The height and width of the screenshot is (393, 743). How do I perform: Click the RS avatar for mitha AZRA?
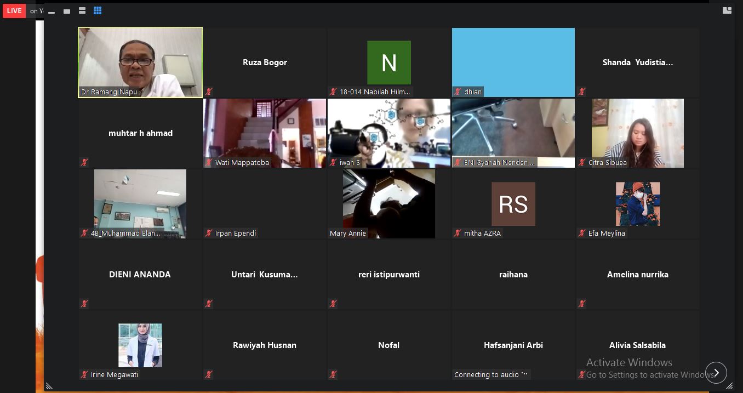click(x=513, y=204)
